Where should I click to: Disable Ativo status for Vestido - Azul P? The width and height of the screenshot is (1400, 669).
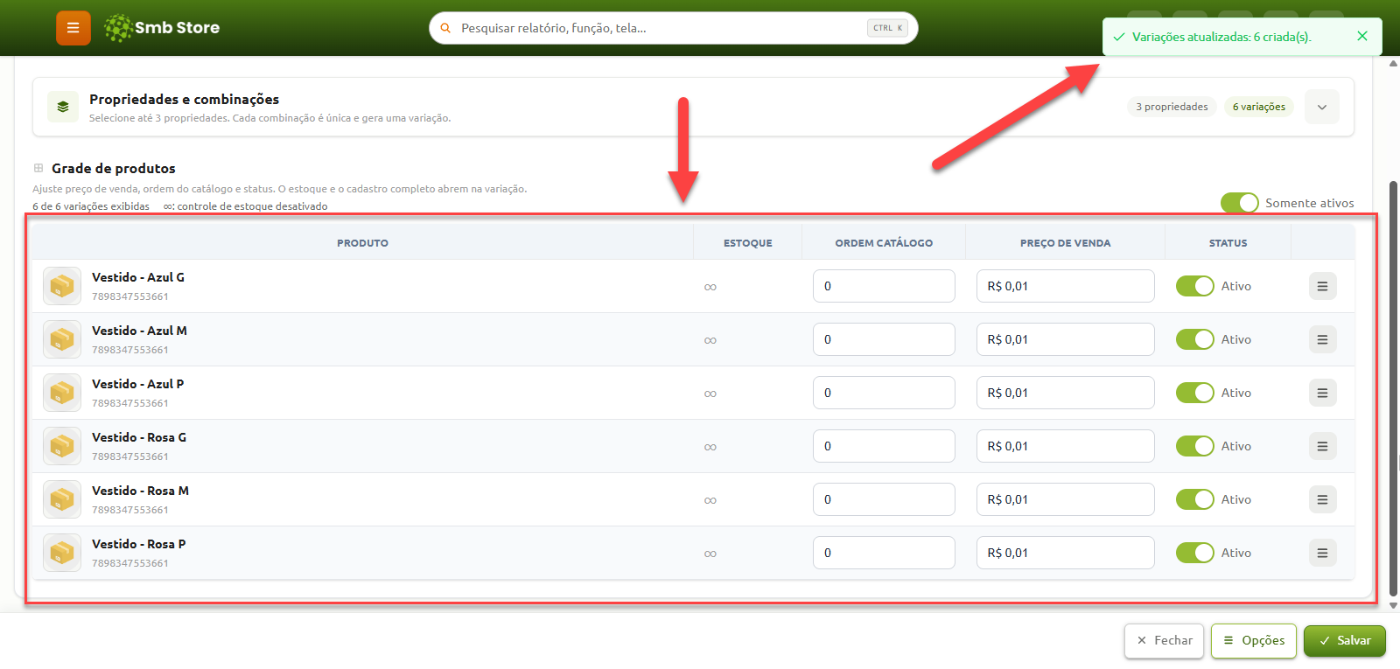pos(1195,393)
